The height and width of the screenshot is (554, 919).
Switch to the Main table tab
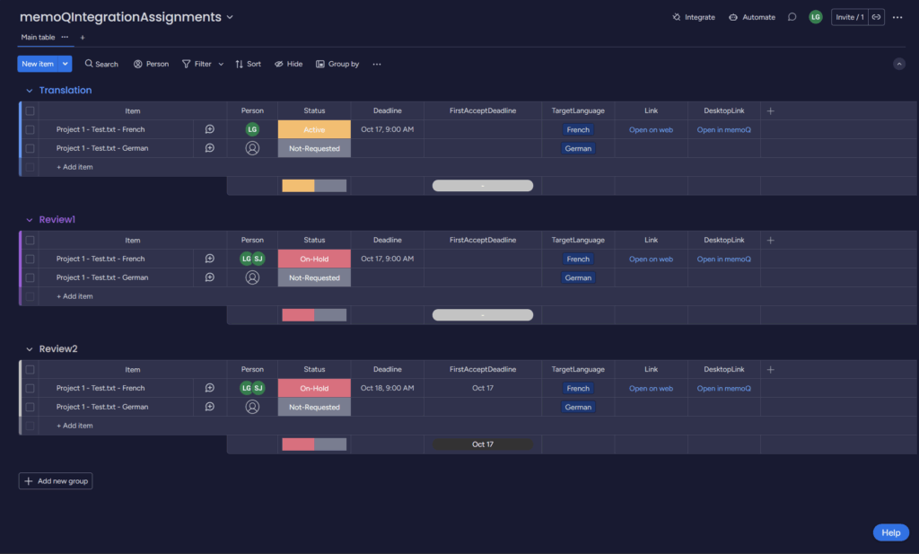[38, 37]
